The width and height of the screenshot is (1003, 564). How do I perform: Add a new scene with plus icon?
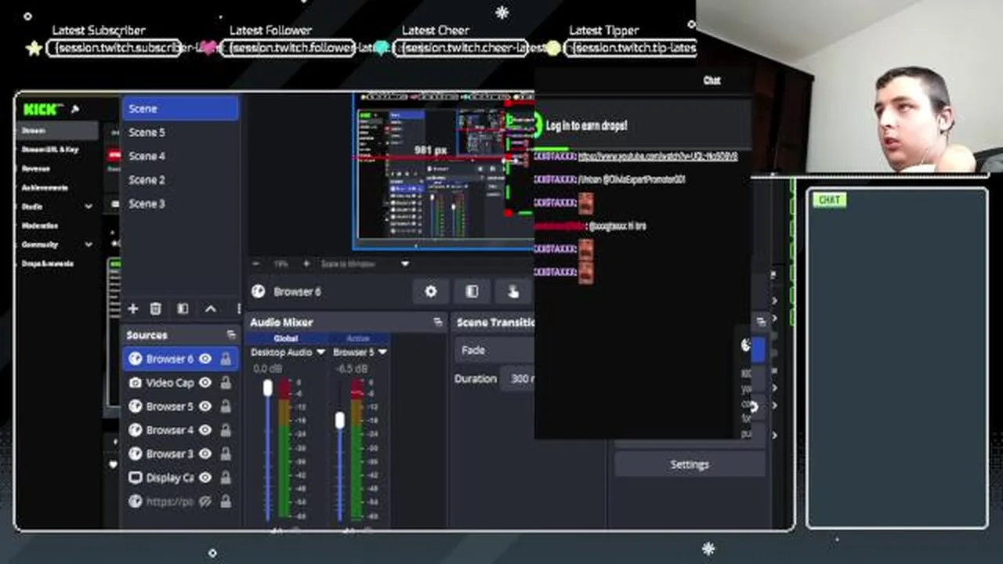coord(132,309)
